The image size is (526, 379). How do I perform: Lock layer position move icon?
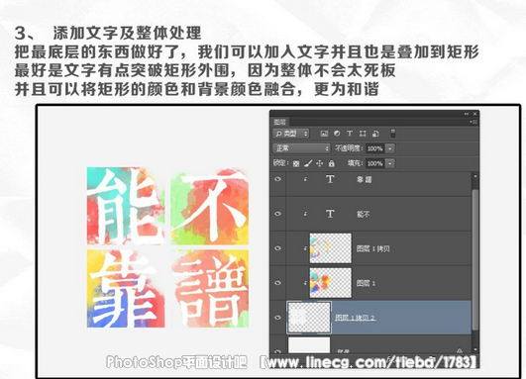point(320,163)
